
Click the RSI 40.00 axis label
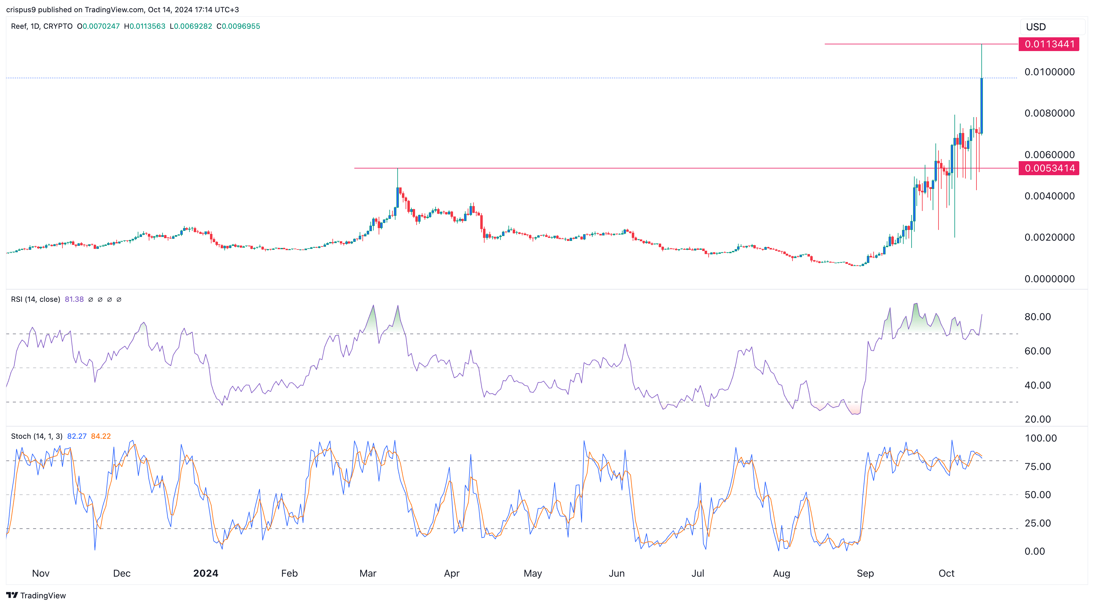1037,386
